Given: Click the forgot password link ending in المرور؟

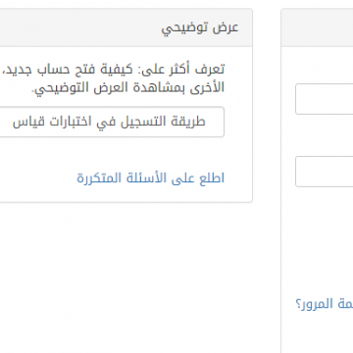Looking at the screenshot, I should click(325, 304).
